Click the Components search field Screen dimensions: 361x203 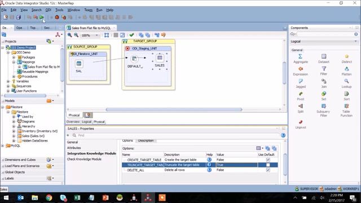coord(325,34)
